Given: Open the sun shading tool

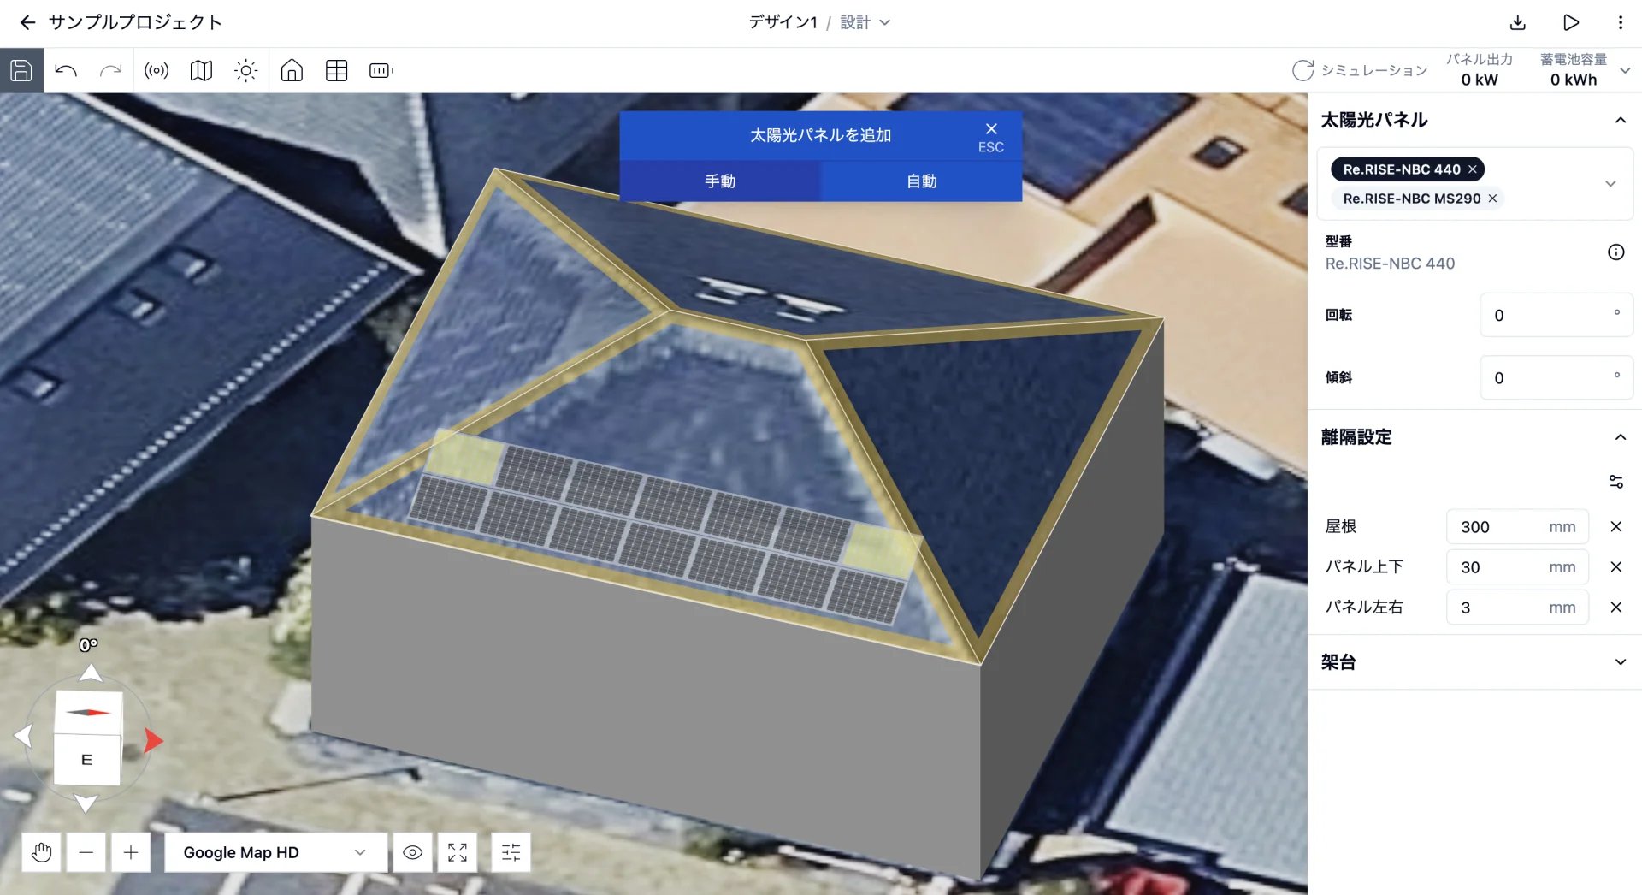Looking at the screenshot, I should (245, 70).
